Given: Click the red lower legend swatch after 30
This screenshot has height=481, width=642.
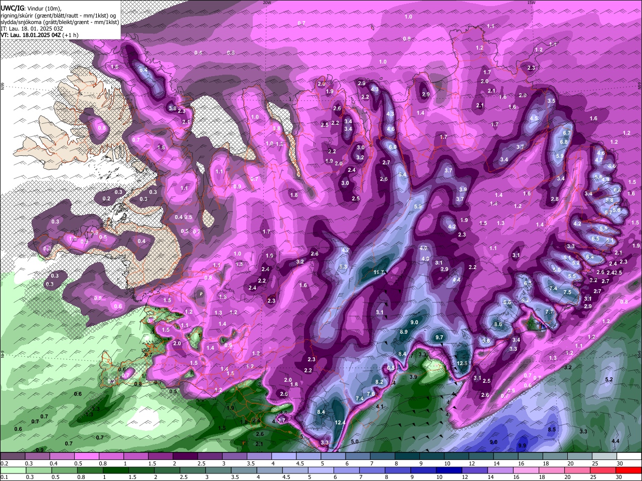Looking at the screenshot, I should 629,470.
